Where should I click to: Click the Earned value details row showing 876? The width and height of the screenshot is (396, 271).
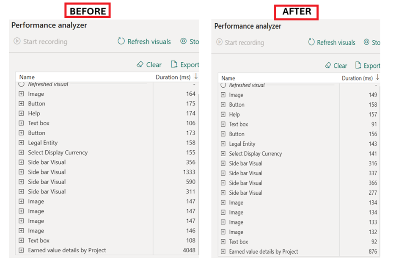point(264,252)
